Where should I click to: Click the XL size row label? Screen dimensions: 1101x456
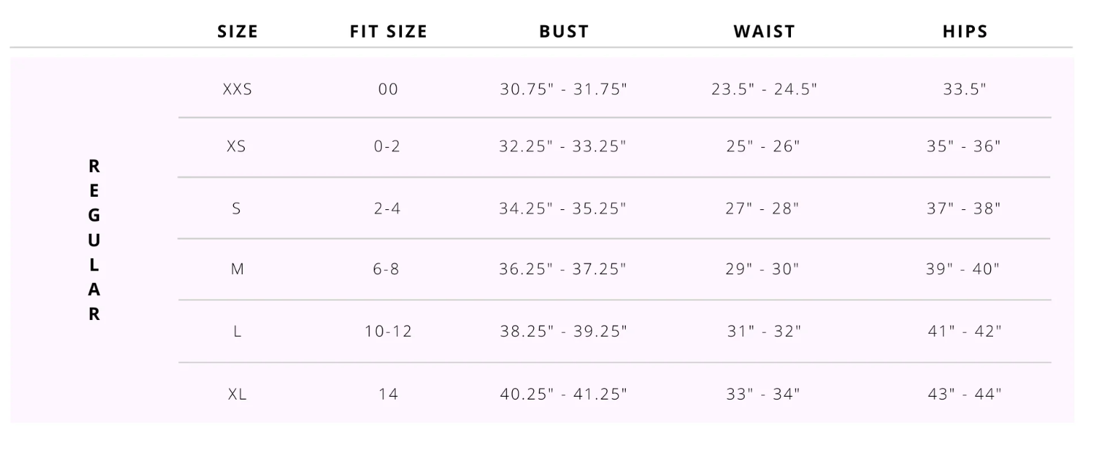tap(237, 394)
